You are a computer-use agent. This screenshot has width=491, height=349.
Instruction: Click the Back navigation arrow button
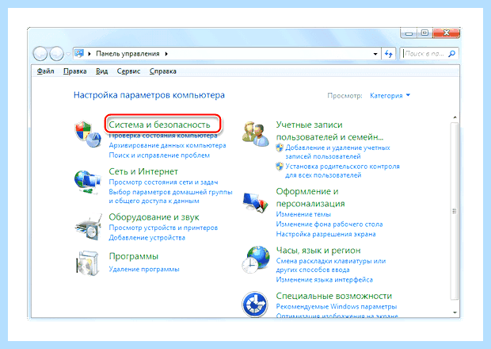coord(40,54)
